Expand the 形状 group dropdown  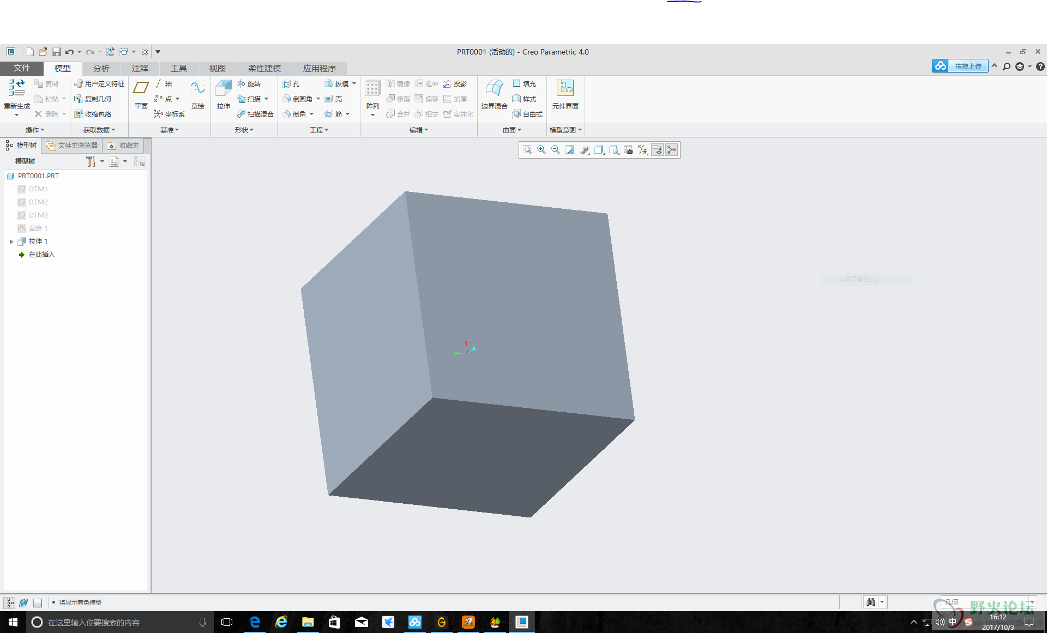click(244, 130)
